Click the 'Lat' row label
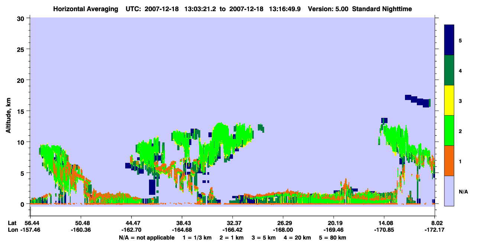This screenshot has width=483, height=248. (12, 223)
